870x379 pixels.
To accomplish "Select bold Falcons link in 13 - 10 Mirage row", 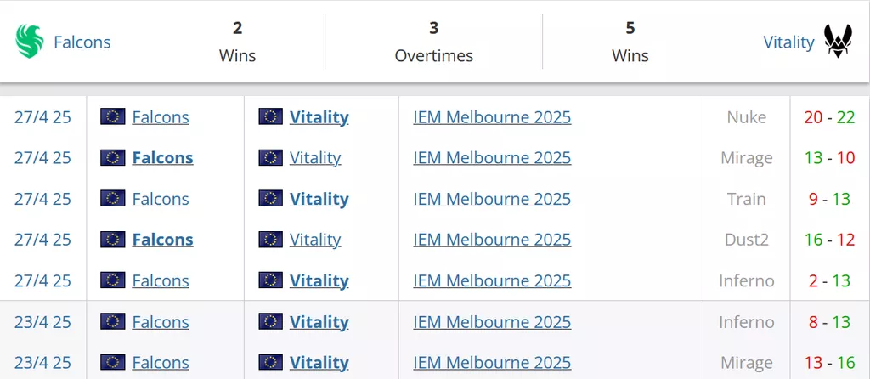I will pyautogui.click(x=162, y=157).
